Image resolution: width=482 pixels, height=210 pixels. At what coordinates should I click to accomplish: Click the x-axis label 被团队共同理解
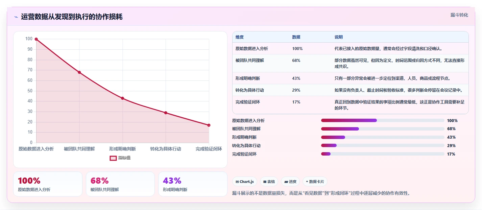[79, 149]
